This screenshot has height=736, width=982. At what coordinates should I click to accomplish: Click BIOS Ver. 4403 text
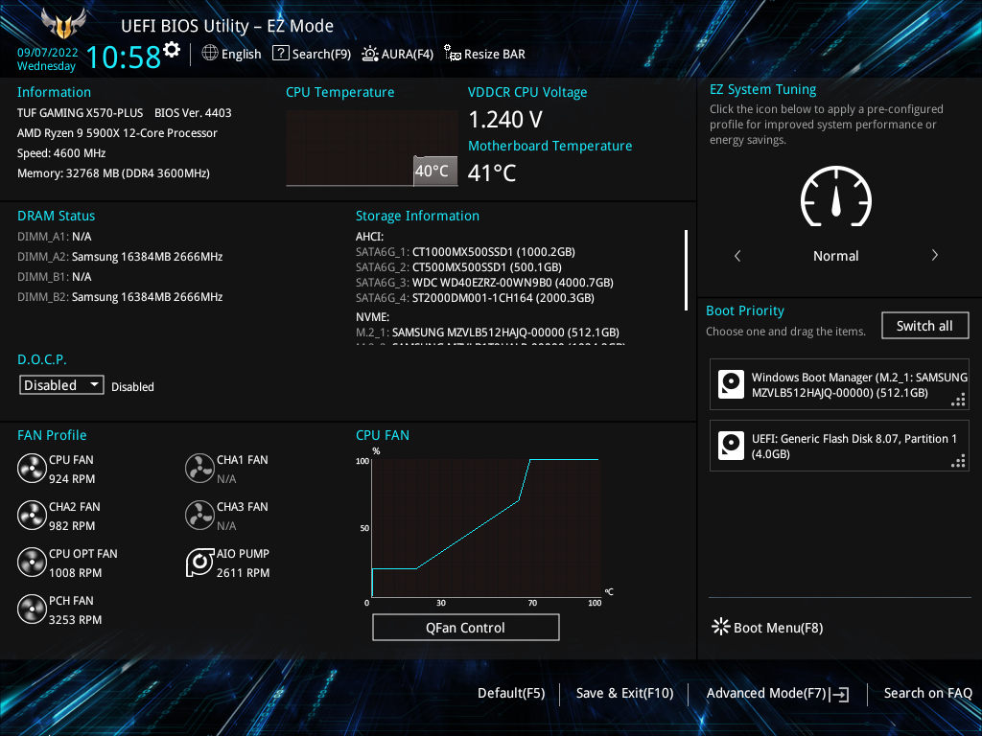tap(193, 113)
